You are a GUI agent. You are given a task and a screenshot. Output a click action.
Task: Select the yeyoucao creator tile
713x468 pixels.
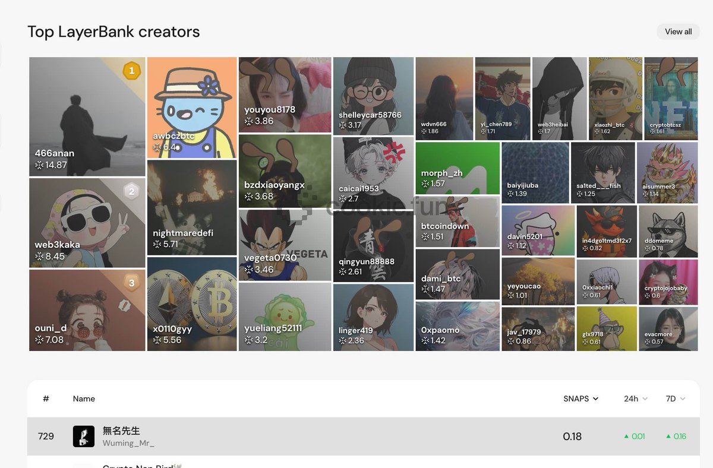coord(538,281)
